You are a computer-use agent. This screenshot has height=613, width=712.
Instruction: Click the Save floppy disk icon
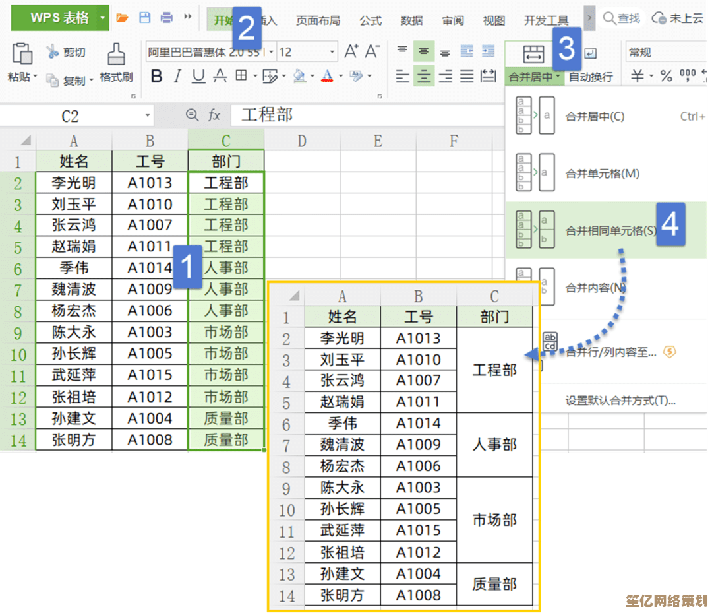pyautogui.click(x=144, y=18)
